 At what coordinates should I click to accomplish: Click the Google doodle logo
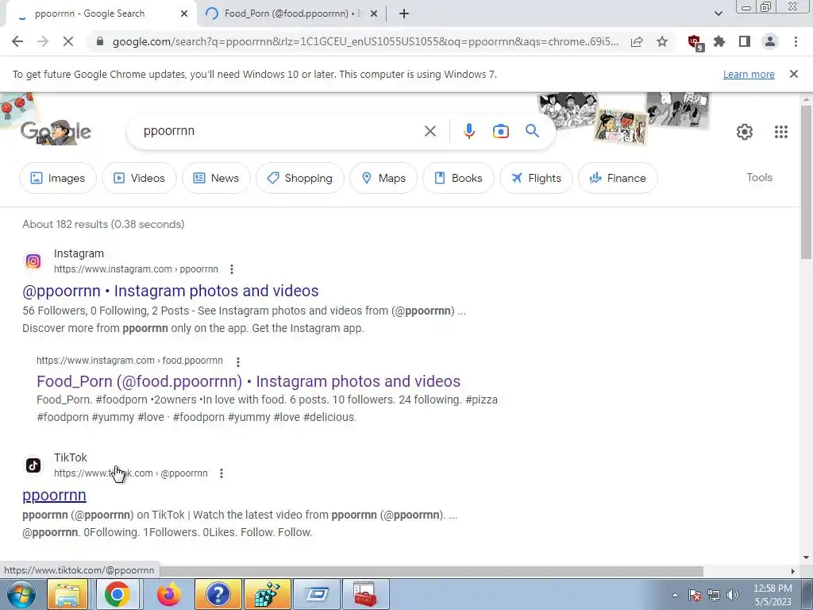pyautogui.click(x=56, y=131)
